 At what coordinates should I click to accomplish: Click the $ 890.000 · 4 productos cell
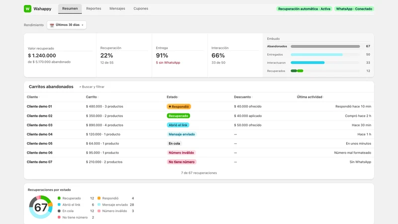104,125
